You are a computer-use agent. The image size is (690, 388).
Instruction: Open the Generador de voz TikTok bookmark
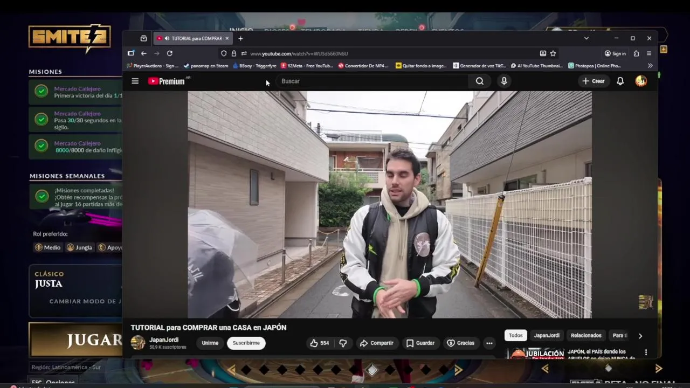pos(480,66)
